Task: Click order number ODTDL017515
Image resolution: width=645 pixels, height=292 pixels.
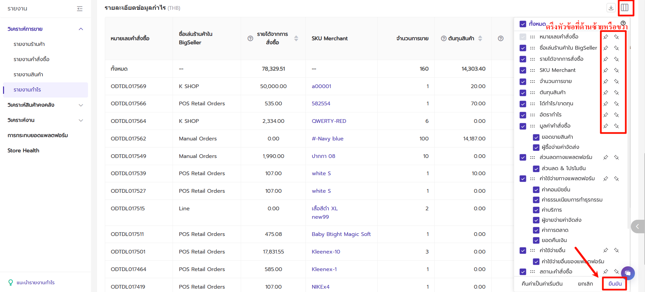Action: coord(128,209)
